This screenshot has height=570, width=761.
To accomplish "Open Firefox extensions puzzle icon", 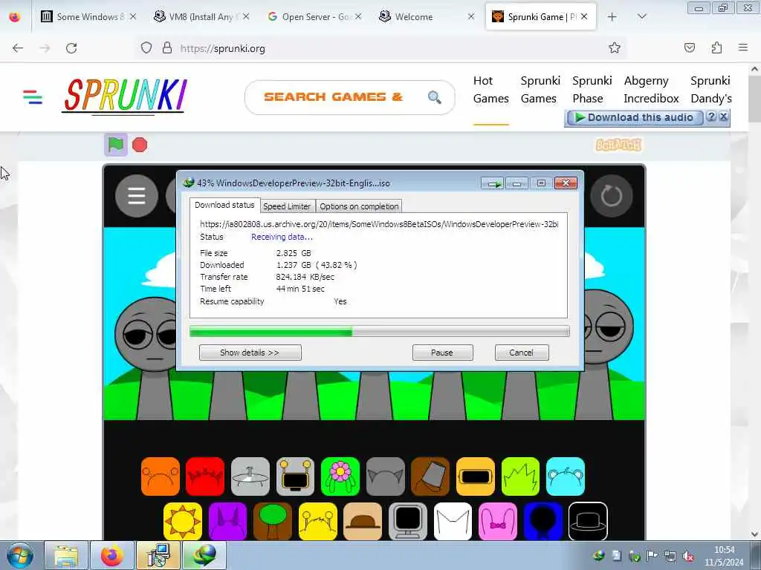I will tap(716, 47).
